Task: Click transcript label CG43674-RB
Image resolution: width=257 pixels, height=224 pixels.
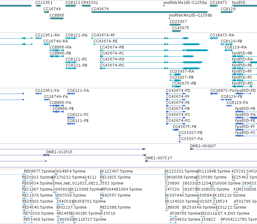Action: tap(112, 47)
